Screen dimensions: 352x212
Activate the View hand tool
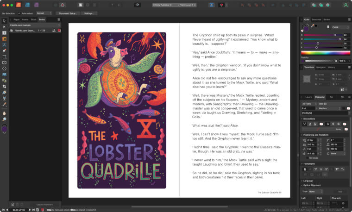(4, 113)
